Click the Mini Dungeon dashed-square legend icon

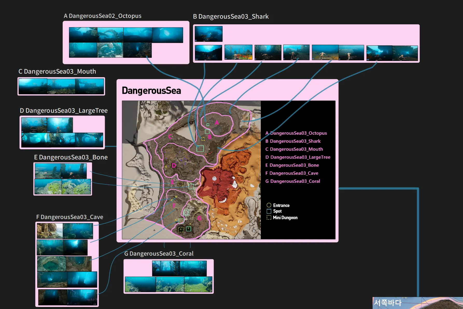(x=269, y=217)
